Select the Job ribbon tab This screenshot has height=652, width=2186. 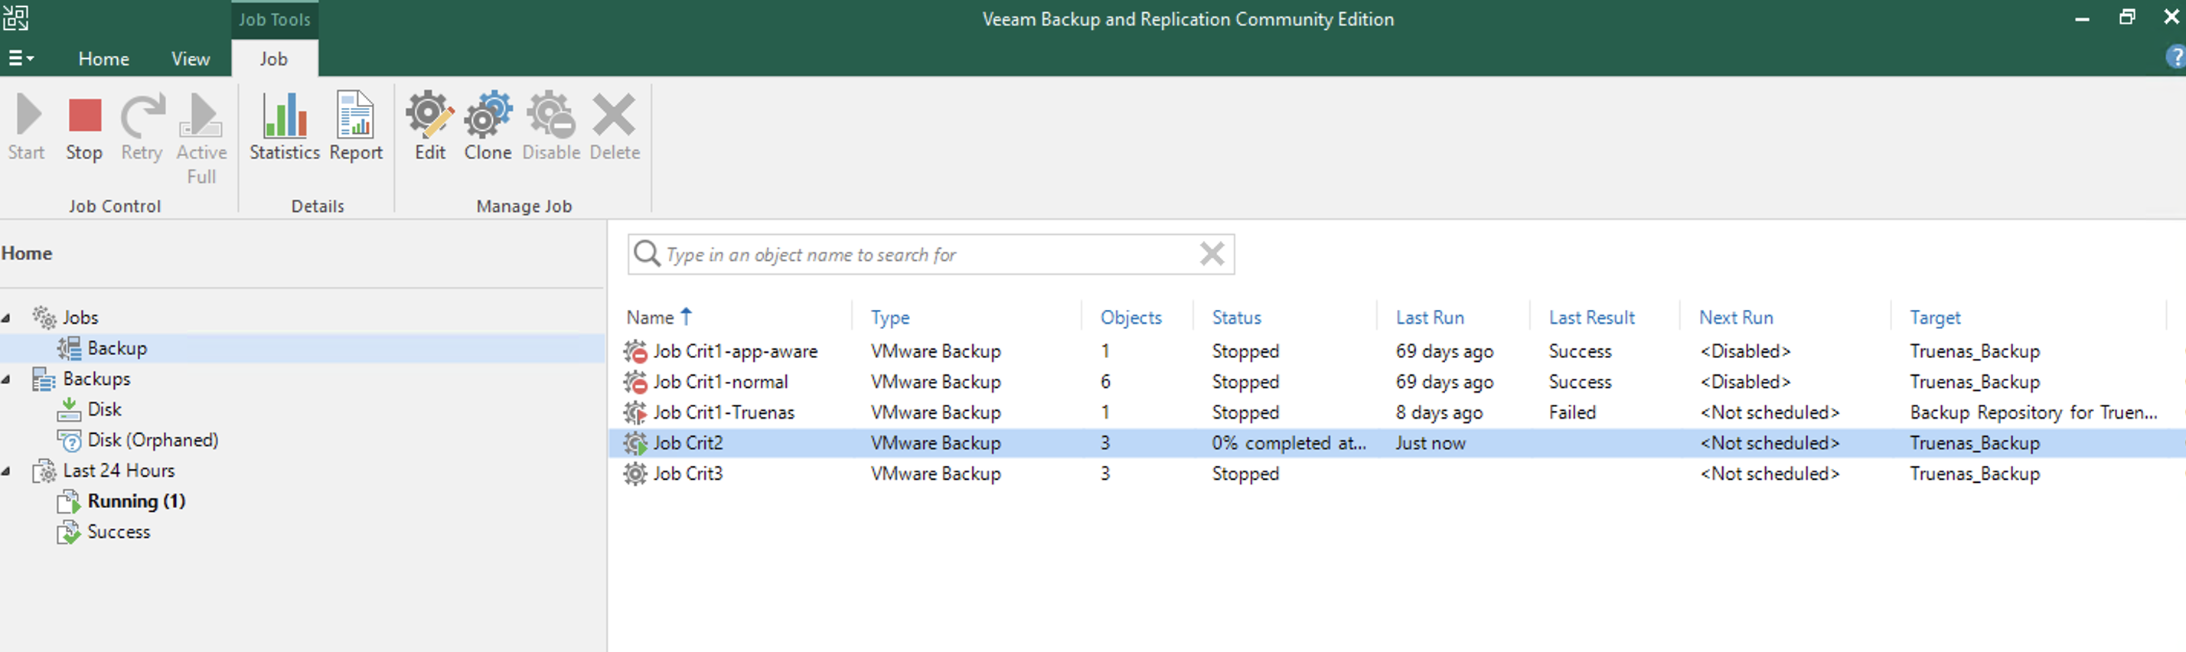[x=273, y=59]
